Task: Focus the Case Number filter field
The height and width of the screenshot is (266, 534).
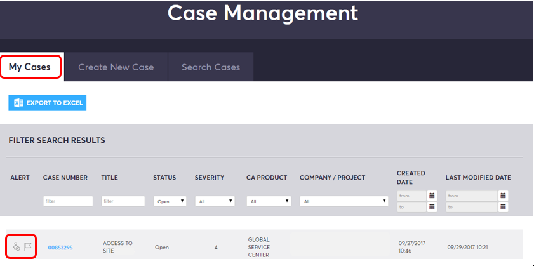Action: [68, 201]
